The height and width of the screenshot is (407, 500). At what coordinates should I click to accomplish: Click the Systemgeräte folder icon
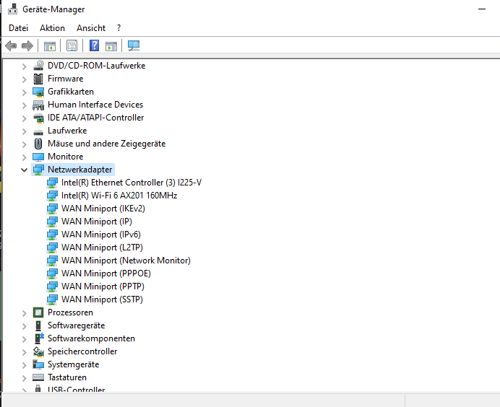click(x=38, y=364)
